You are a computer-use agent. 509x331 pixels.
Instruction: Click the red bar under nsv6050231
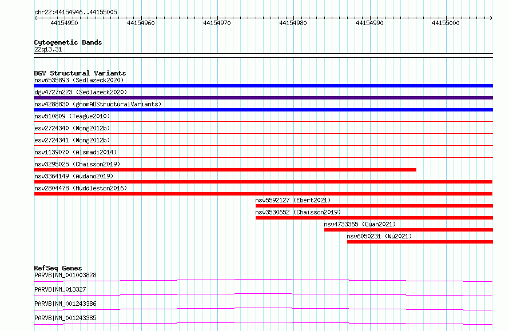pos(420,242)
